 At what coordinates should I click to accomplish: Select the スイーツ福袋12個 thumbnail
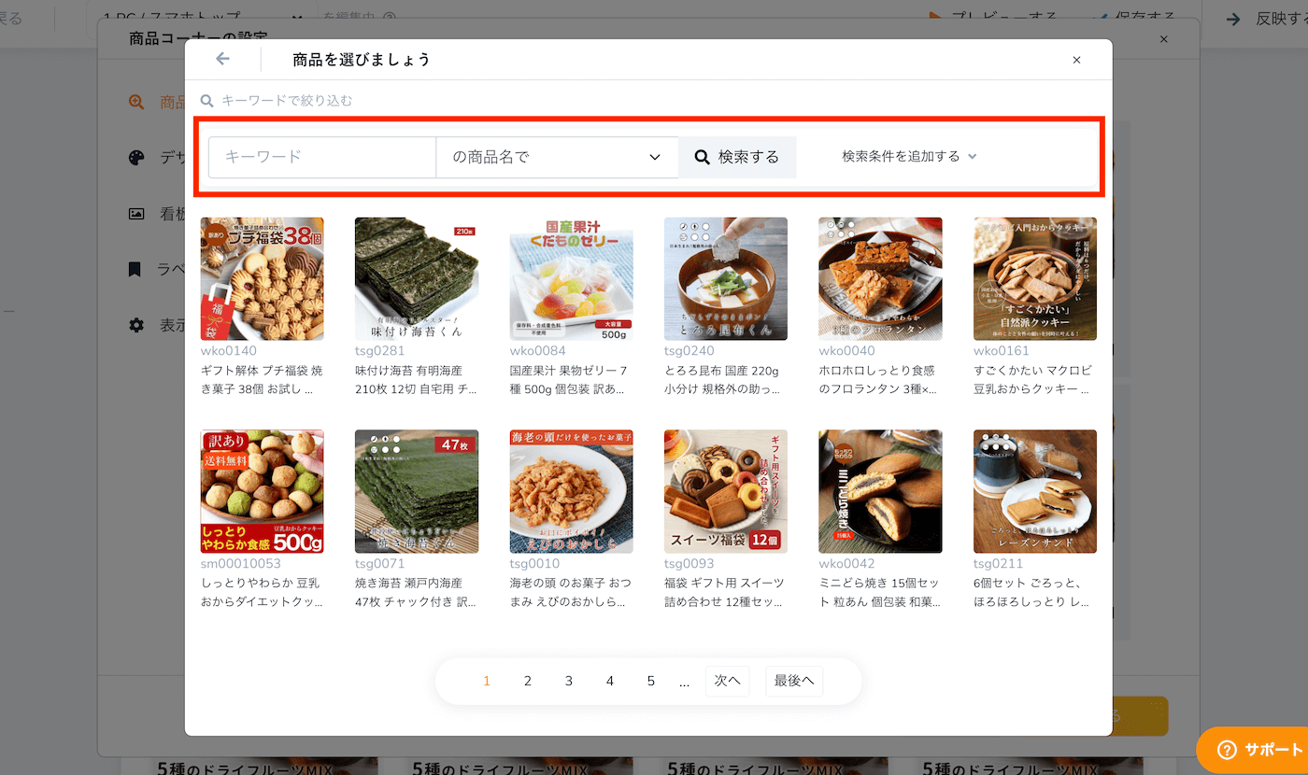[x=726, y=491]
